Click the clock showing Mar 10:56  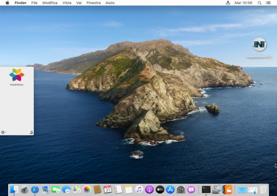click(243, 3)
